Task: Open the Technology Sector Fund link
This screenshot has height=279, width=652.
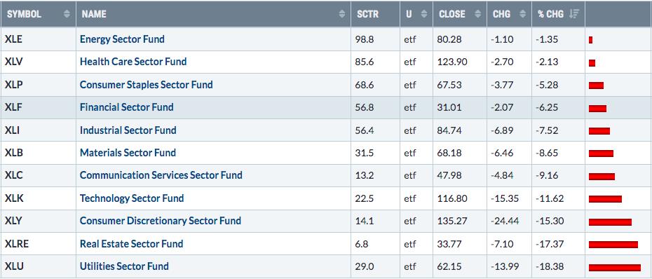Action: (132, 198)
